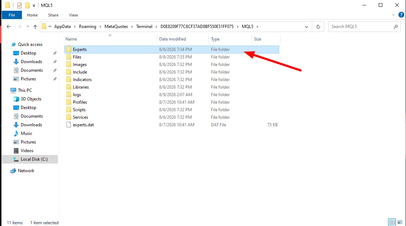Go up one folder level
This screenshot has width=406, height=226.
click(35, 27)
